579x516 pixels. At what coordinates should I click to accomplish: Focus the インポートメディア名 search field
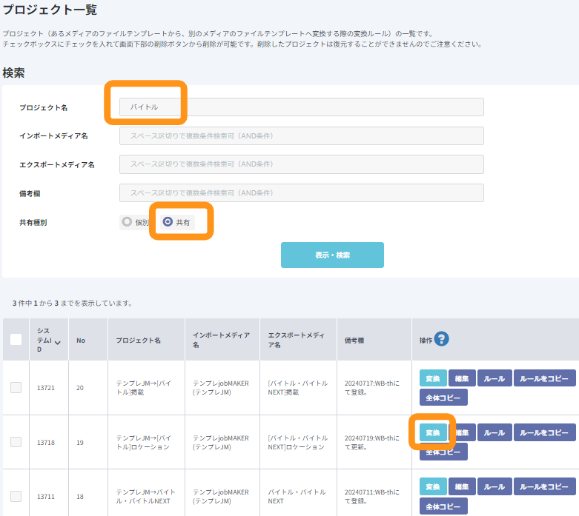(x=301, y=135)
